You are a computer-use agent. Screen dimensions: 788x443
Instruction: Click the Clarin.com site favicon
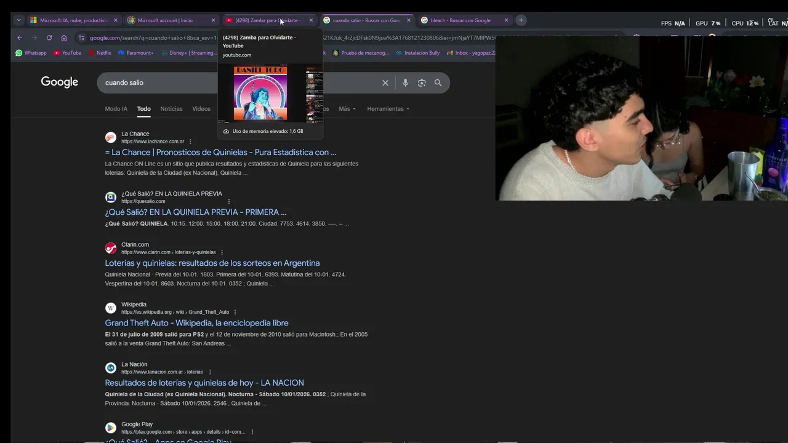pyautogui.click(x=111, y=248)
